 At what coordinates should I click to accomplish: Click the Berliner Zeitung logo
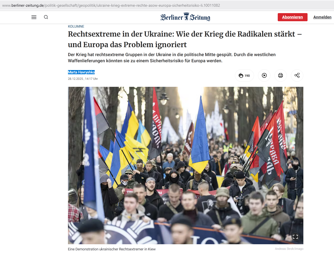[185, 17]
